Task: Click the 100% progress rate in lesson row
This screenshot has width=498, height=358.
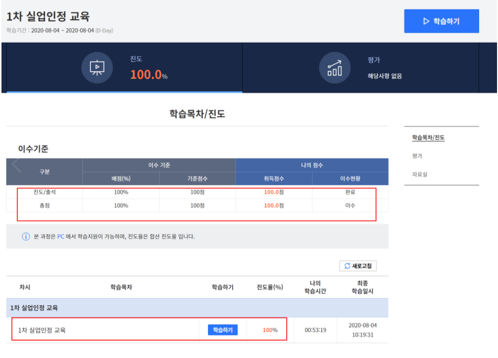Action: [x=270, y=330]
